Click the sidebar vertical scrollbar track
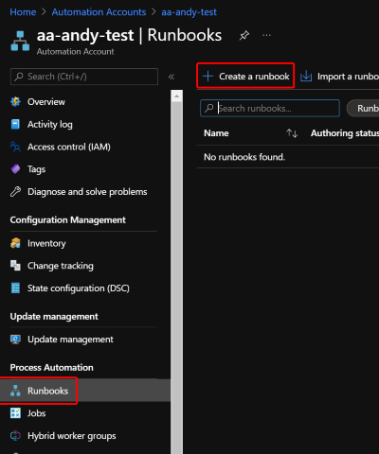Screen dimensions: 379x454 tap(176, 277)
